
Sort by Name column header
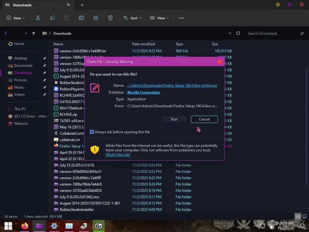(58, 44)
